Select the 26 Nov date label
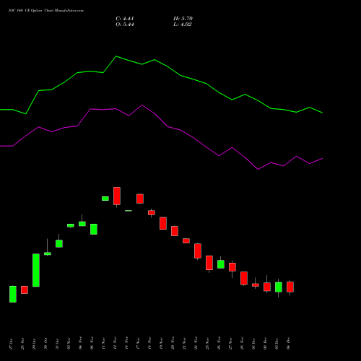Viewport: 361px width, 361px height. (219, 344)
